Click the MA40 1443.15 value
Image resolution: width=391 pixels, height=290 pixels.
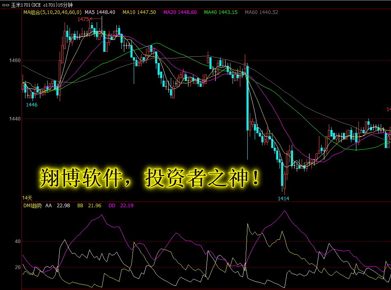pyautogui.click(x=221, y=12)
